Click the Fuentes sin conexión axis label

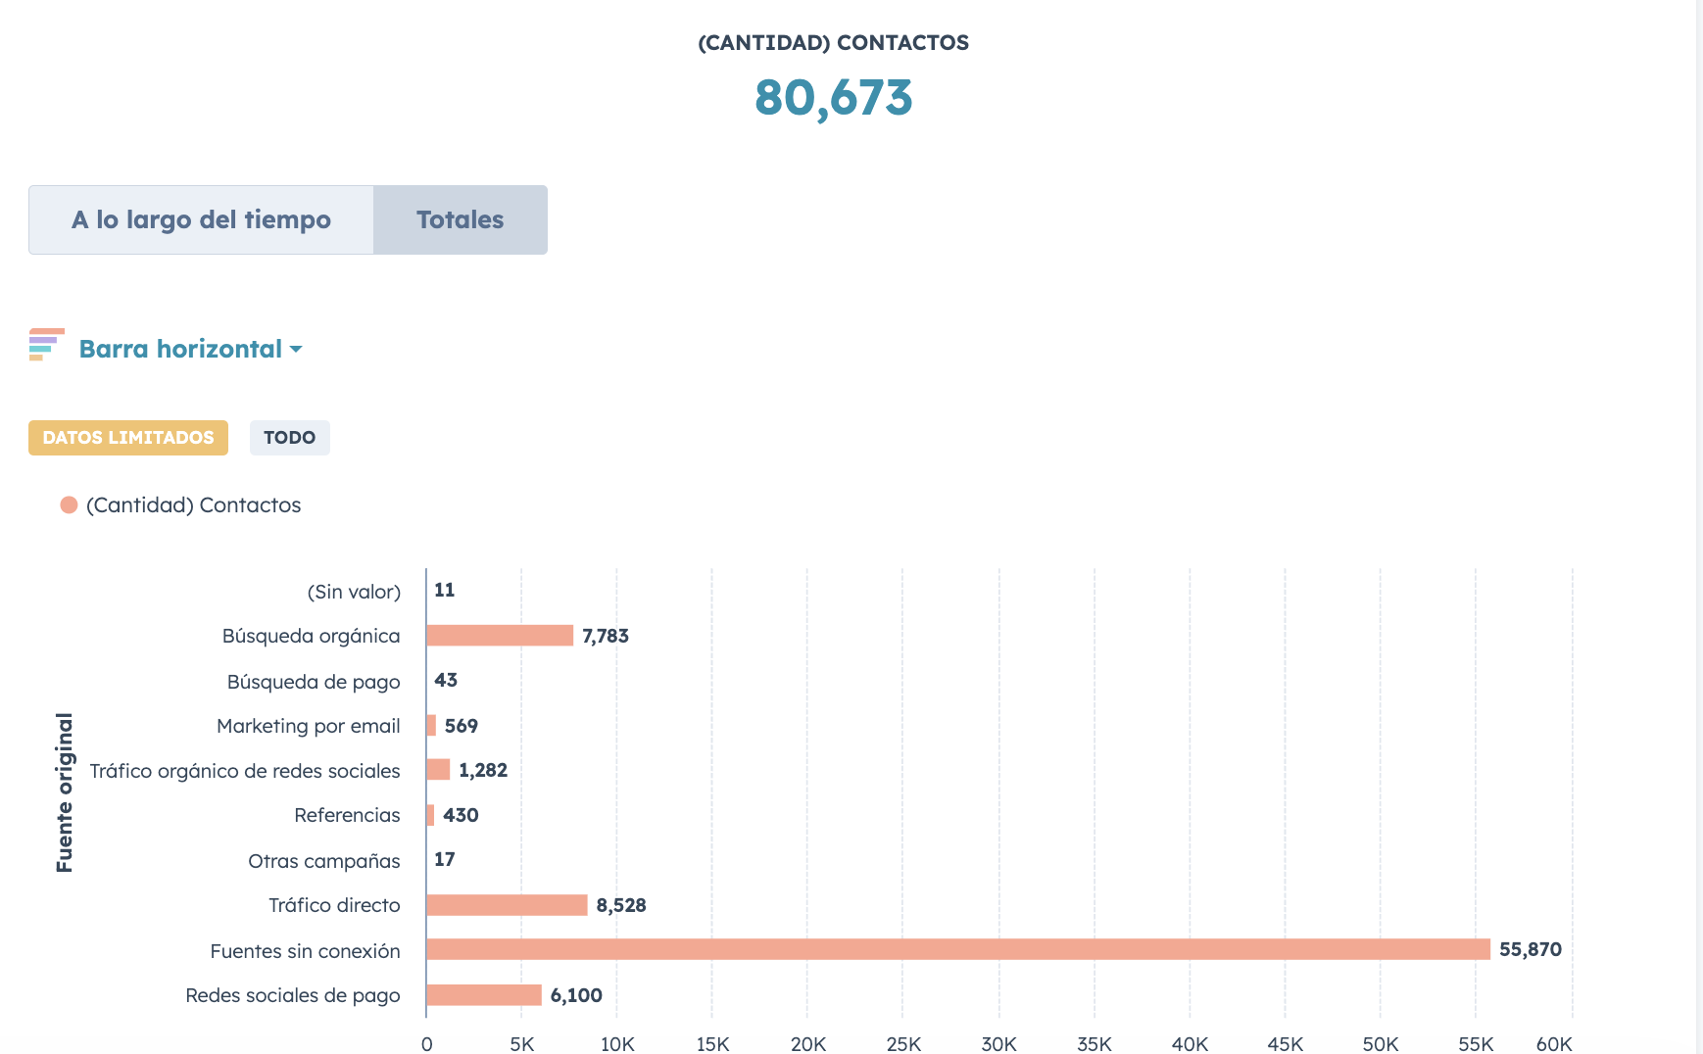[305, 951]
